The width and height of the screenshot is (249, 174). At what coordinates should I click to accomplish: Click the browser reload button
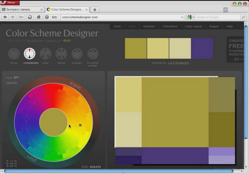(30, 17)
